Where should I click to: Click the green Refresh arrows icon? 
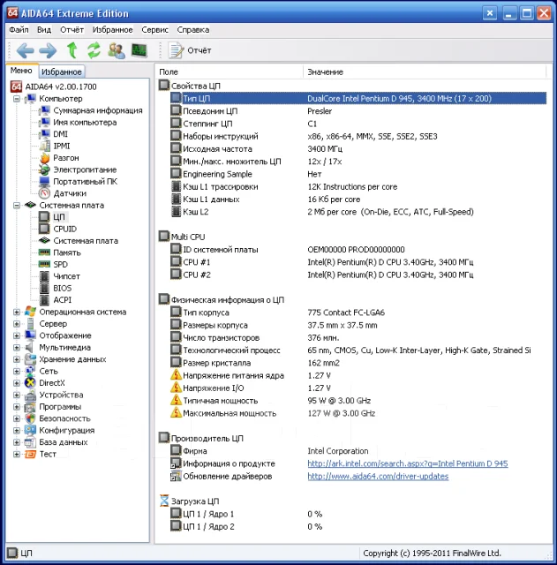coord(94,50)
